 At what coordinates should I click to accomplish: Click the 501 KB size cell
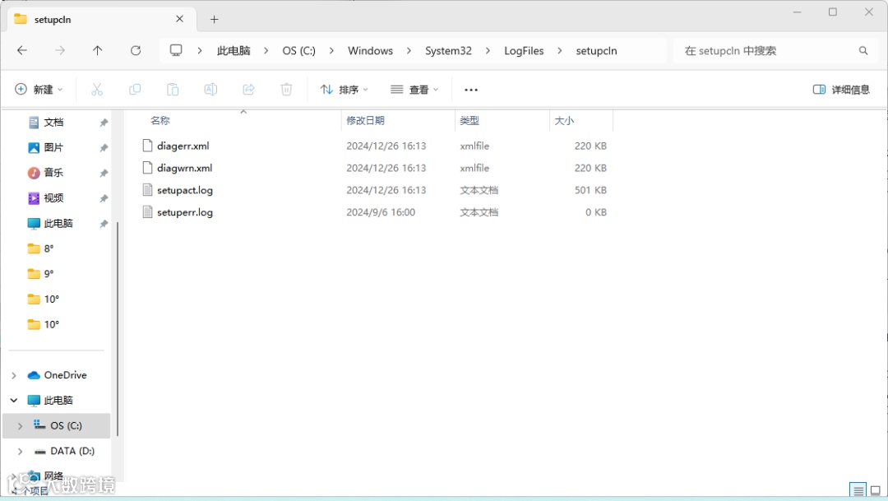pyautogui.click(x=590, y=190)
